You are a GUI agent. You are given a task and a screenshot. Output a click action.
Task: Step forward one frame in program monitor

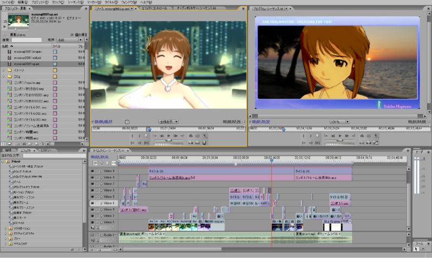click(347, 135)
